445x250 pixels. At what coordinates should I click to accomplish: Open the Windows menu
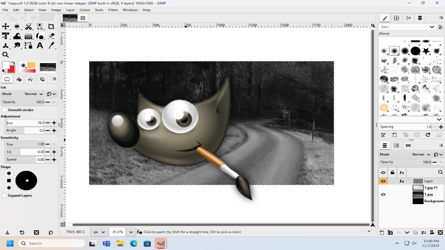[130, 10]
